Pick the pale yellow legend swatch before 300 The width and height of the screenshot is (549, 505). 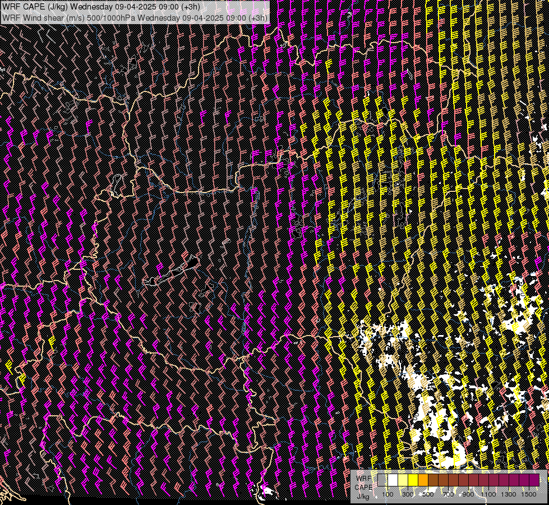[x=403, y=480]
